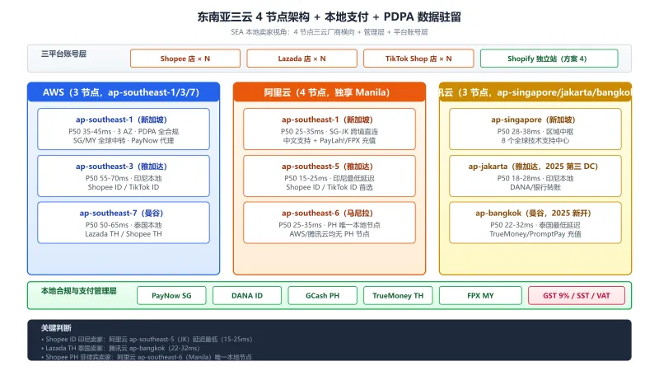Viewport: 659px width, 371px height.
Task: Click the TikTok Shop 店 × N box
Action: click(x=418, y=59)
